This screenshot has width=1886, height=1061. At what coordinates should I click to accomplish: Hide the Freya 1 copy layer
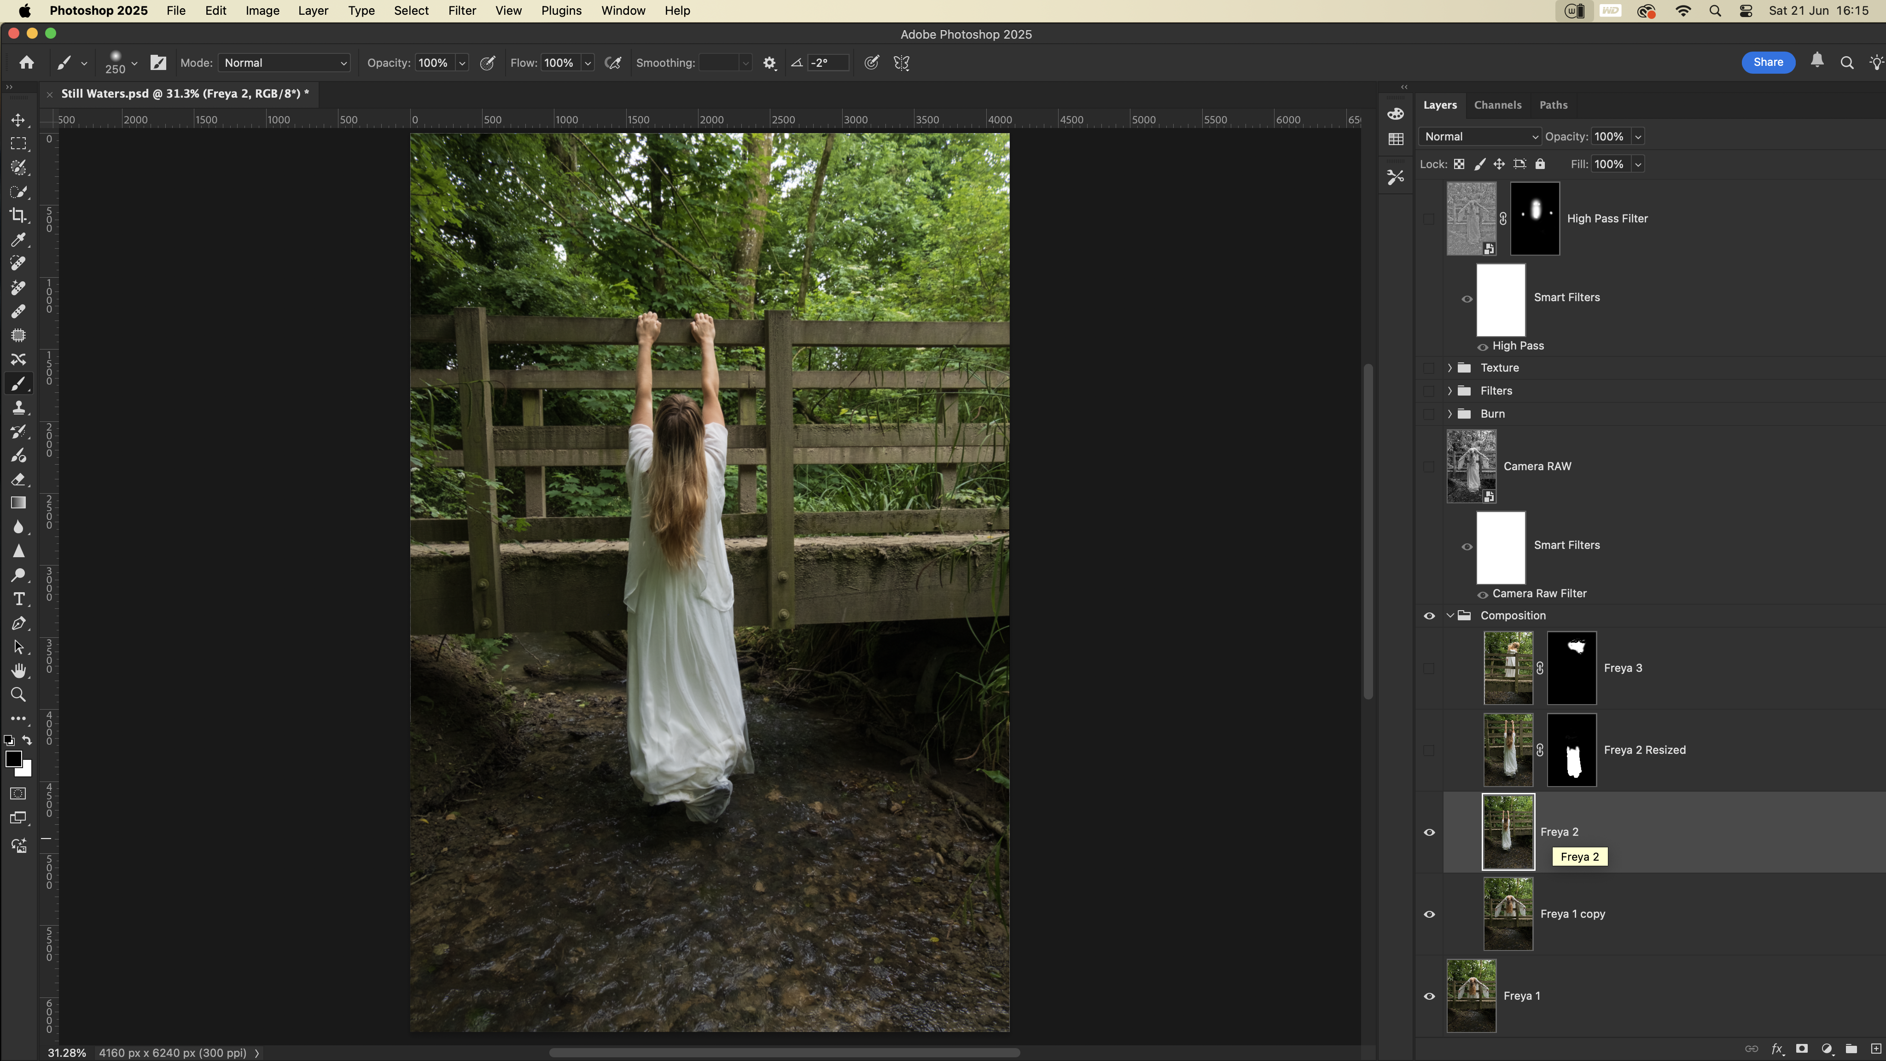[1429, 915]
